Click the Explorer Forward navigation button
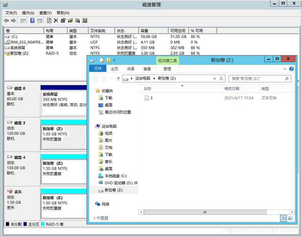Image resolution: width=302 pixels, height=237 pixels. (104, 78)
